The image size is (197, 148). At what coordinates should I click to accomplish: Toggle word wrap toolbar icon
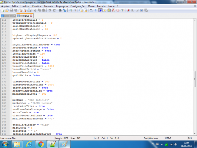click(x=91, y=10)
